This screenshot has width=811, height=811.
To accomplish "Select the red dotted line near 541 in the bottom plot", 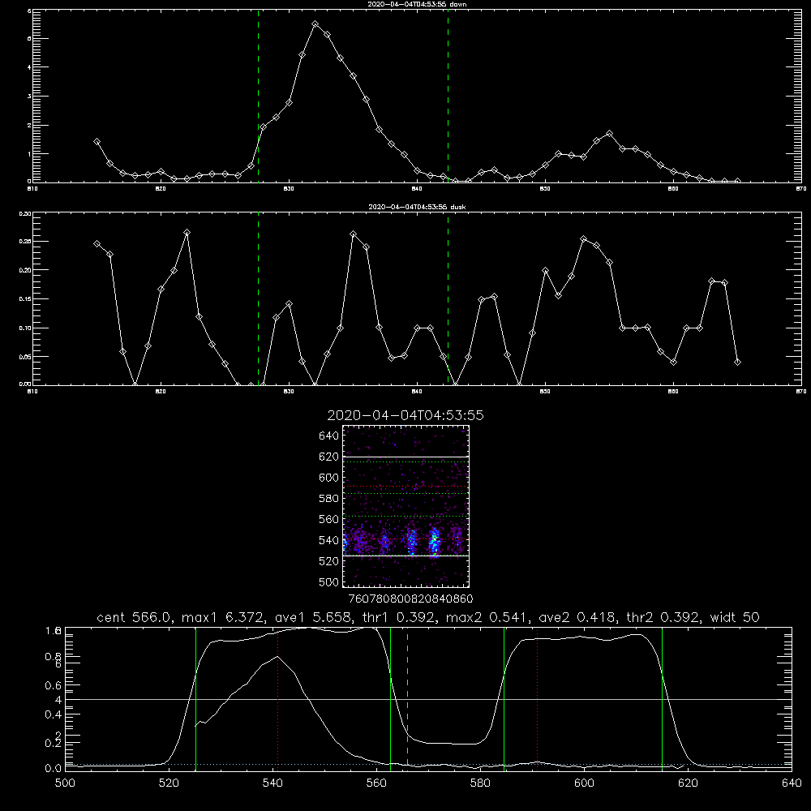I will pyautogui.click(x=277, y=698).
